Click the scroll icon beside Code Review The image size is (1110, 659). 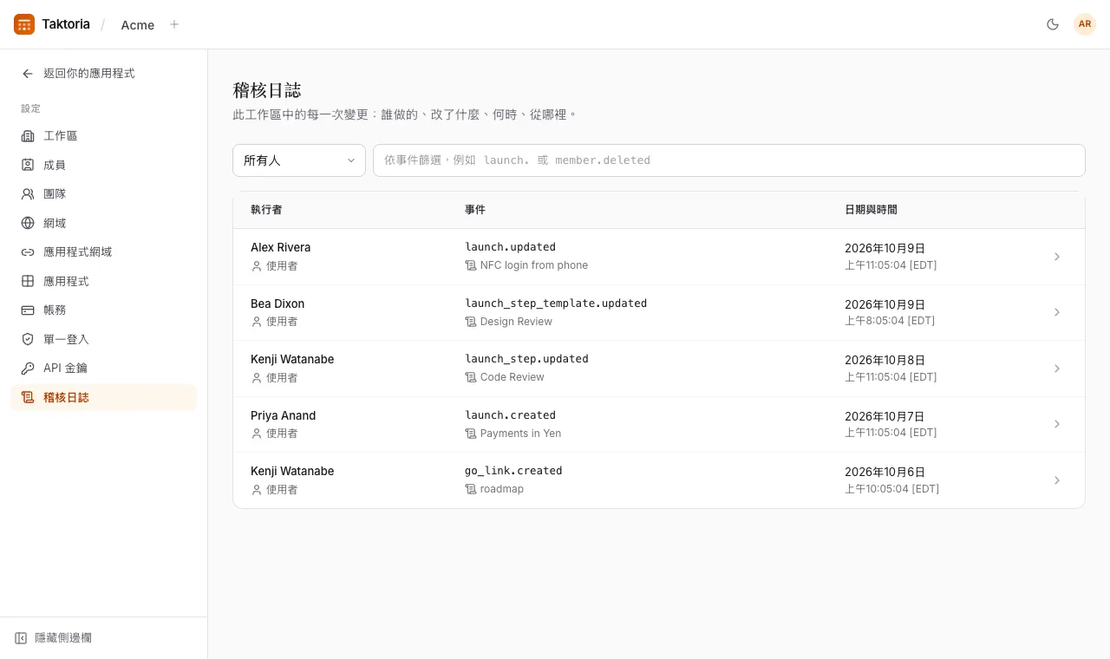[x=471, y=377]
